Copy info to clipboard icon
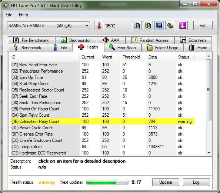 point(137,26)
